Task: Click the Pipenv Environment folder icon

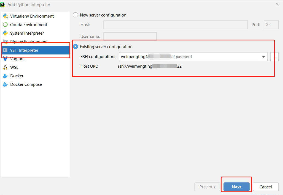Action: coord(5,42)
